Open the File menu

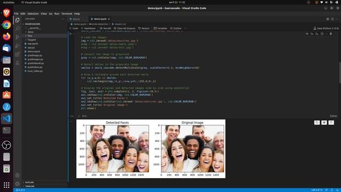[17, 13]
